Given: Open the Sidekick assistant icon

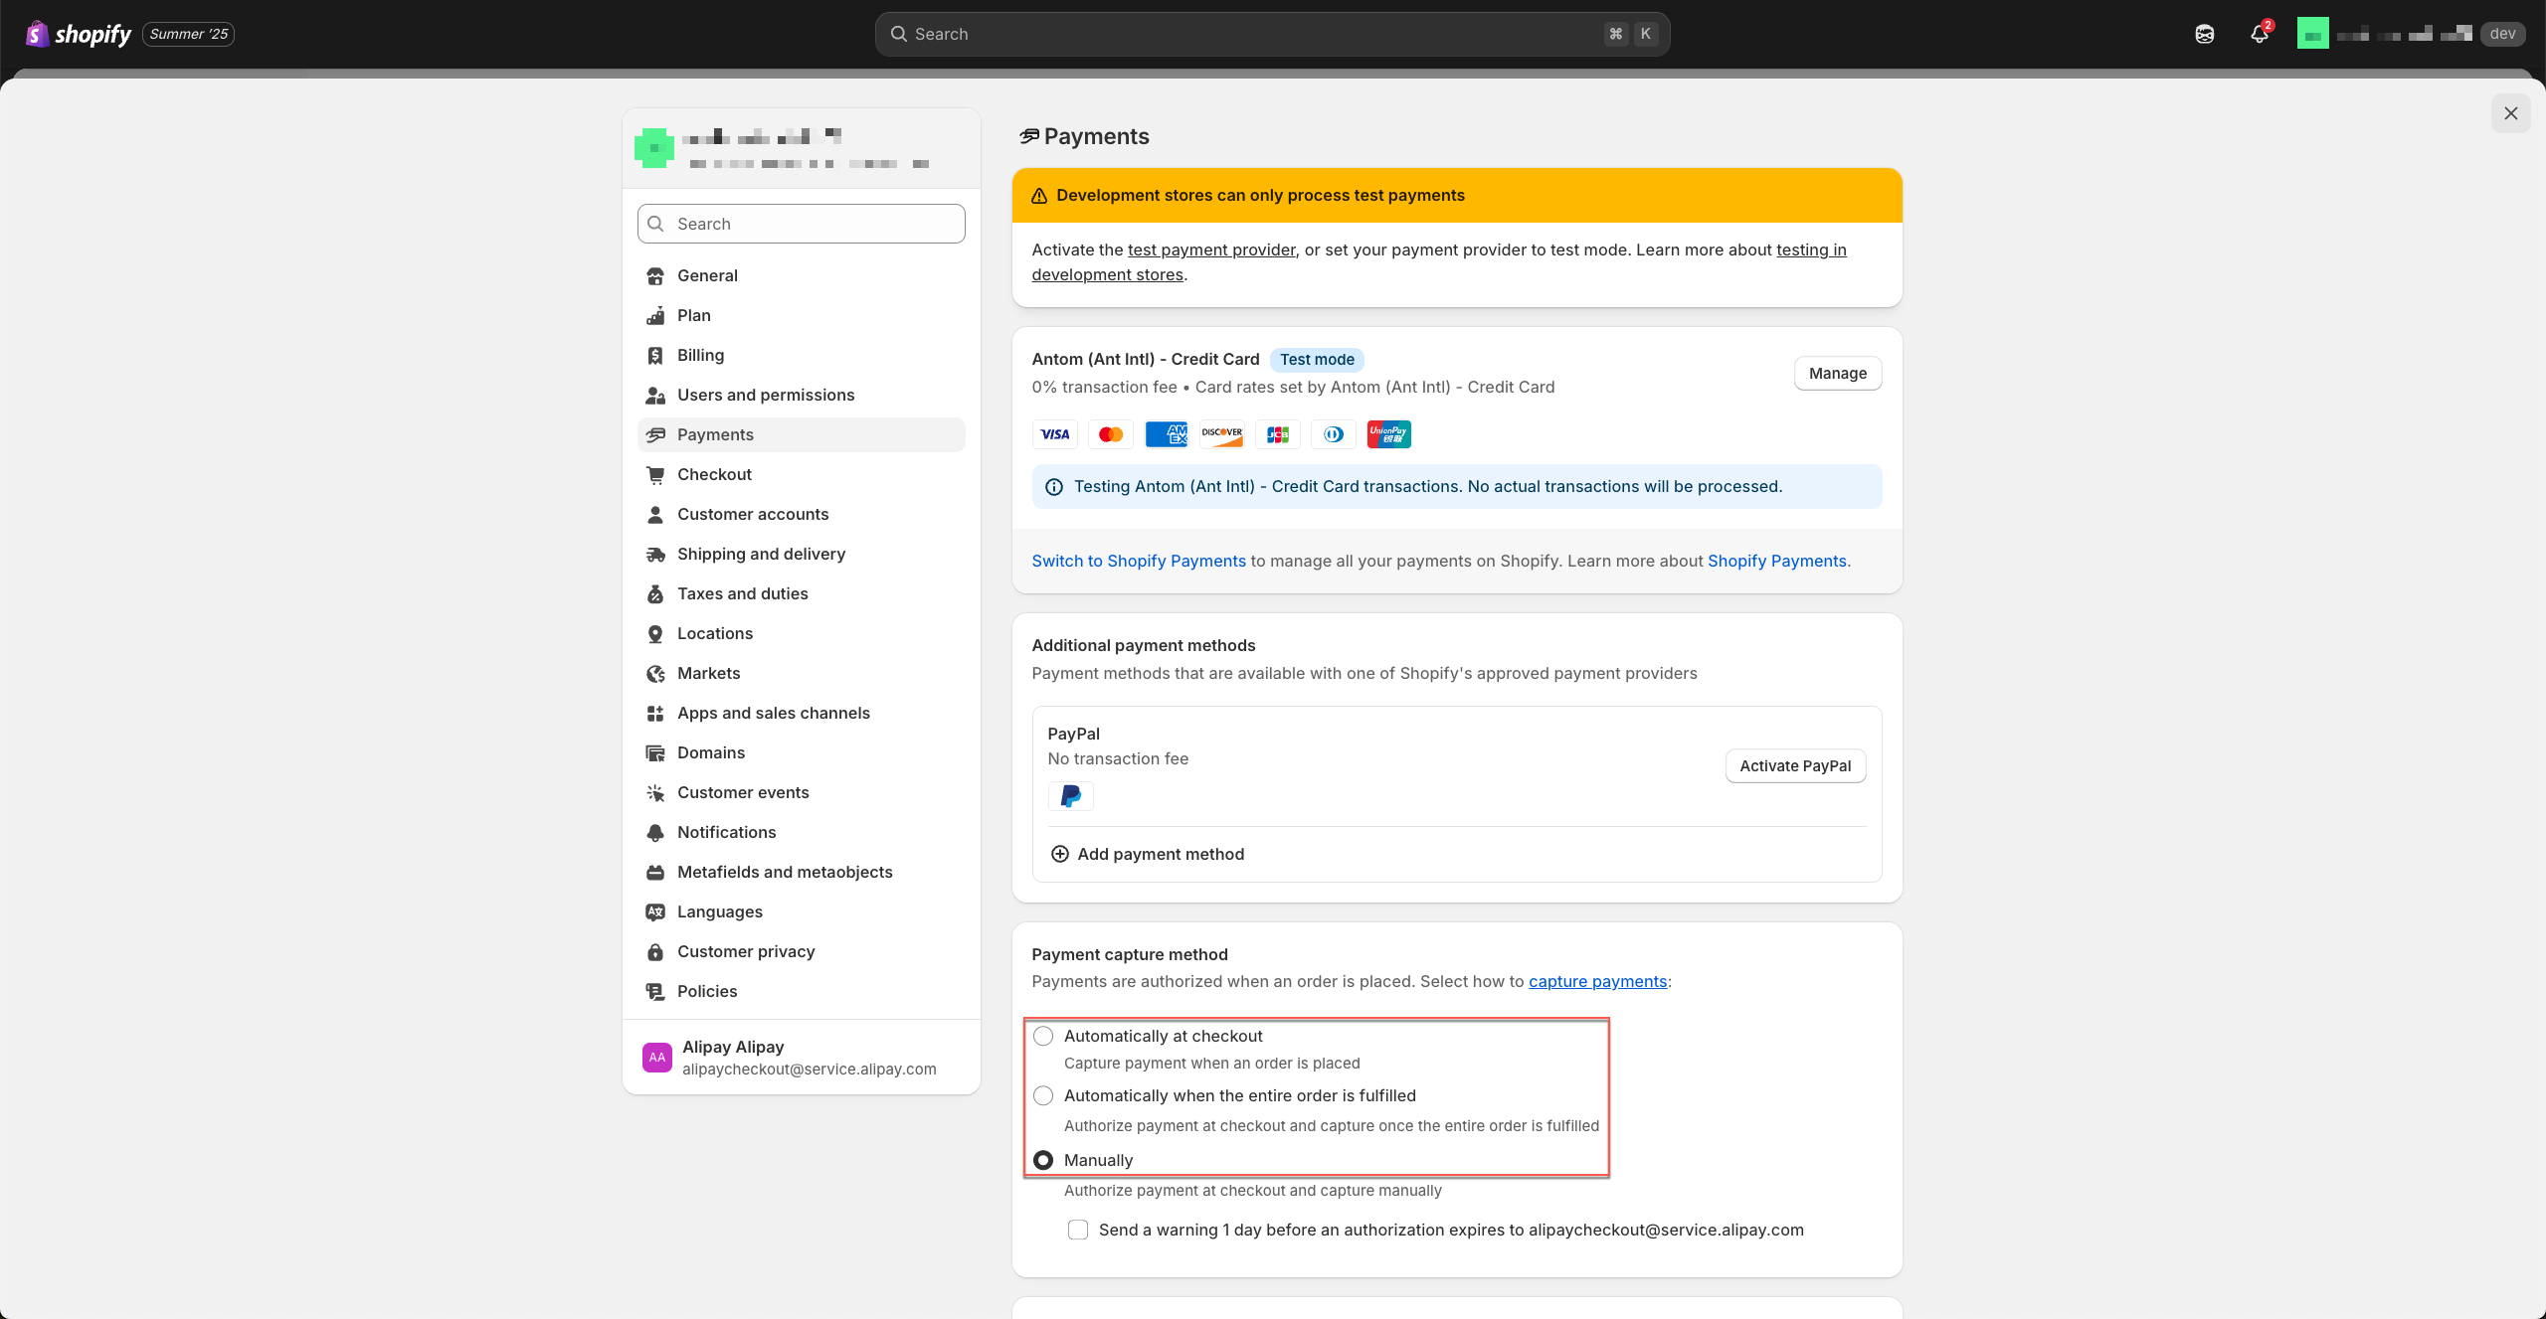Looking at the screenshot, I should click(x=2205, y=34).
